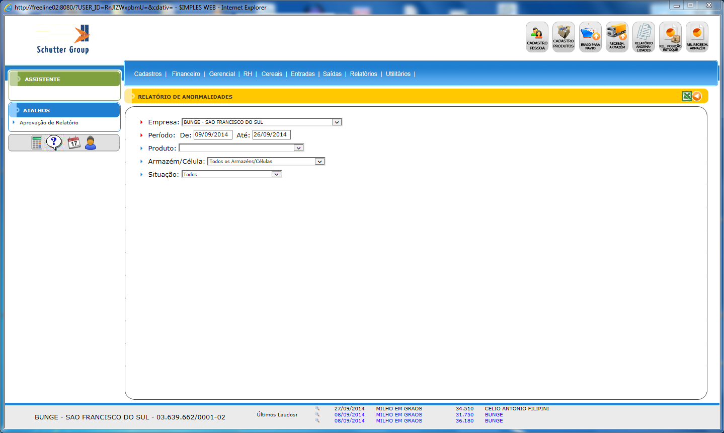
Task: Open the Relatórios menu
Action: (363, 74)
